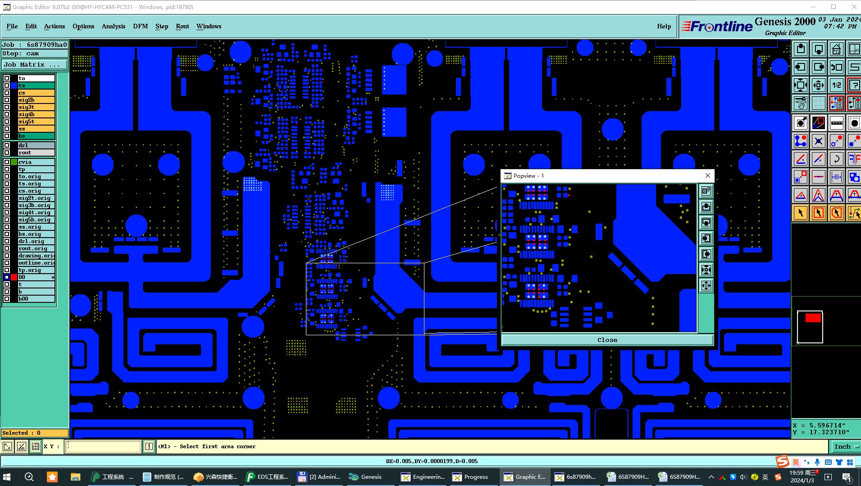Viewport: 861px width, 486px height.
Task: Open the Edit menu
Action: tap(31, 26)
